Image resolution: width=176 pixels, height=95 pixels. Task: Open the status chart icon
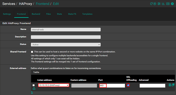coord(163,4)
